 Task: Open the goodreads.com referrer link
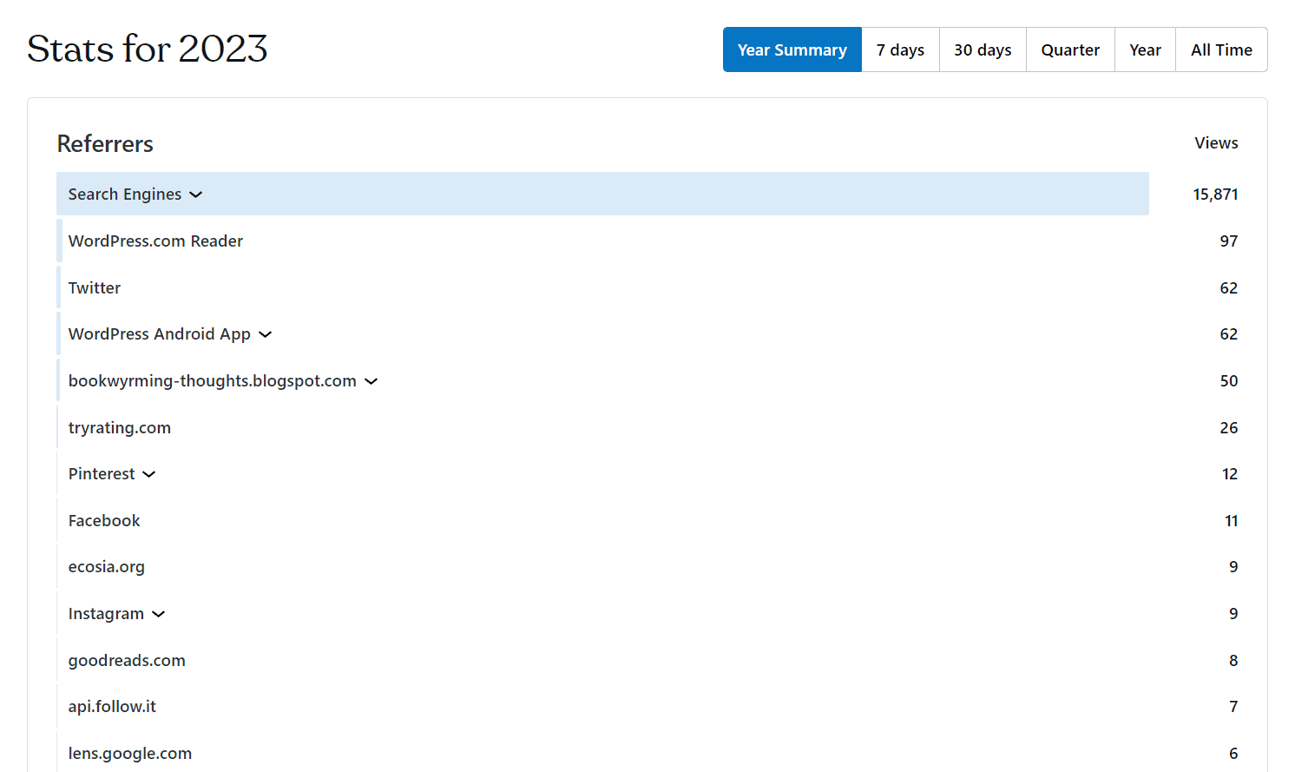pos(127,661)
